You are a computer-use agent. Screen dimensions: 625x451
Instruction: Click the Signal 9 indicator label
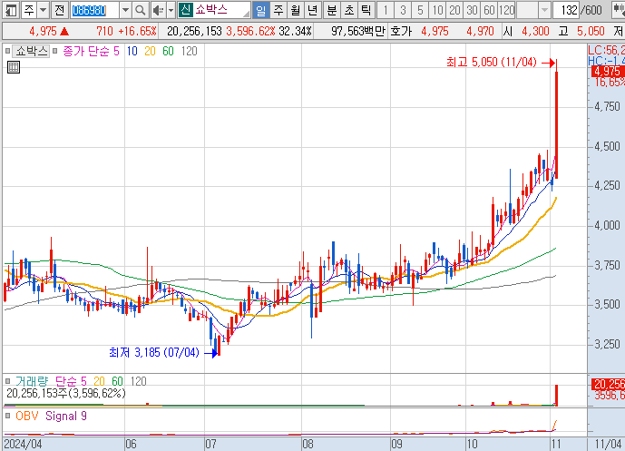click(66, 417)
